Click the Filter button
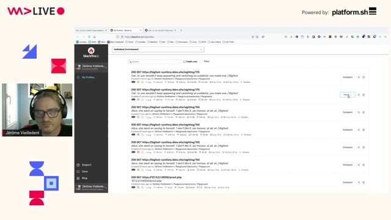The width and height of the screenshot is (391, 220). [206, 61]
